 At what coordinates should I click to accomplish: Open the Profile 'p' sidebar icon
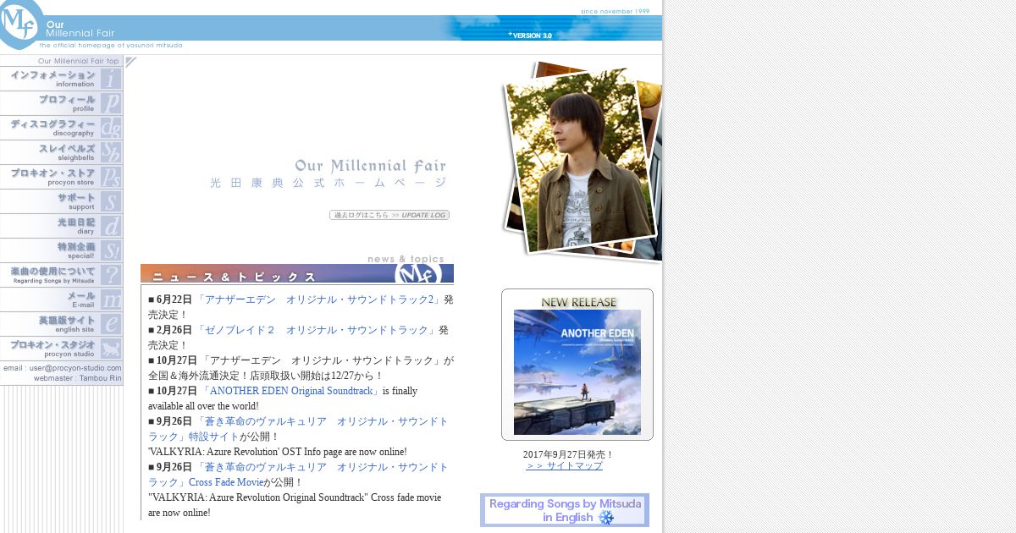pyautogui.click(x=111, y=103)
